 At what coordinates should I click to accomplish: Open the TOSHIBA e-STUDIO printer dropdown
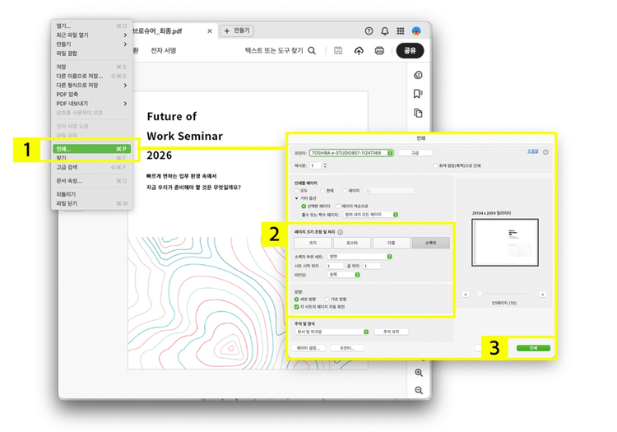pyautogui.click(x=351, y=153)
